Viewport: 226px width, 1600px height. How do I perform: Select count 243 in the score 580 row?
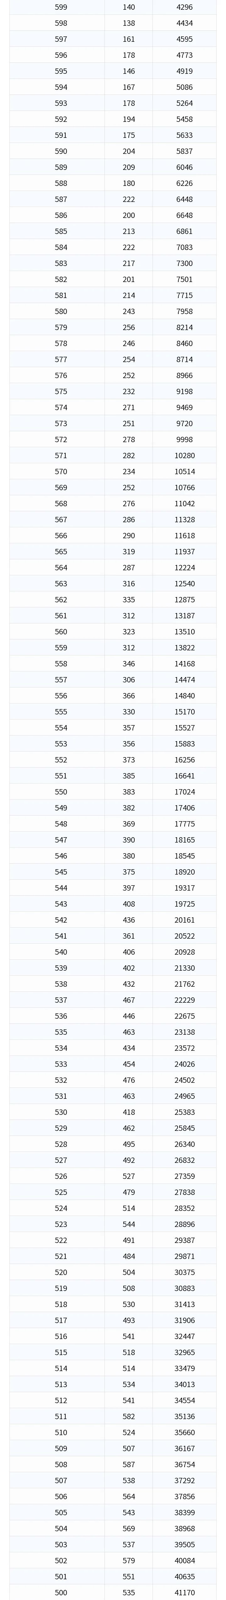[128, 312]
